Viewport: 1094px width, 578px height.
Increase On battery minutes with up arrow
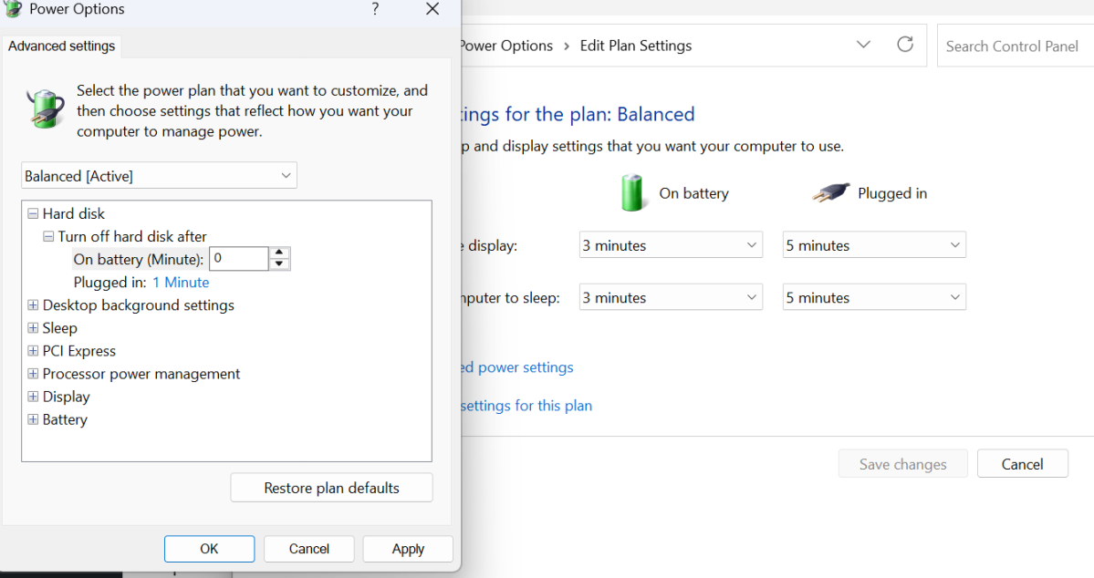(x=280, y=253)
